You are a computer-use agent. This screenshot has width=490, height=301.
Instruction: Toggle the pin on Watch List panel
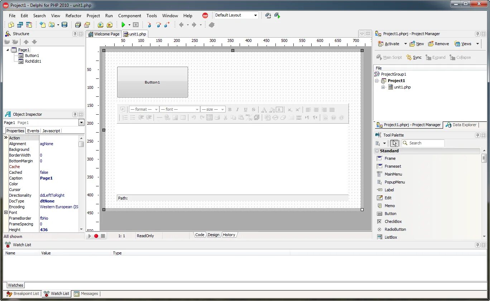coord(477,245)
